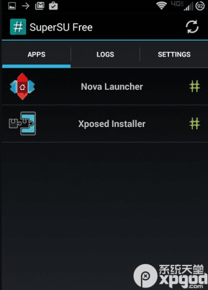This screenshot has width=208, height=290.
Task: Click the xpgod.com watermark logo
Action: tap(171, 276)
